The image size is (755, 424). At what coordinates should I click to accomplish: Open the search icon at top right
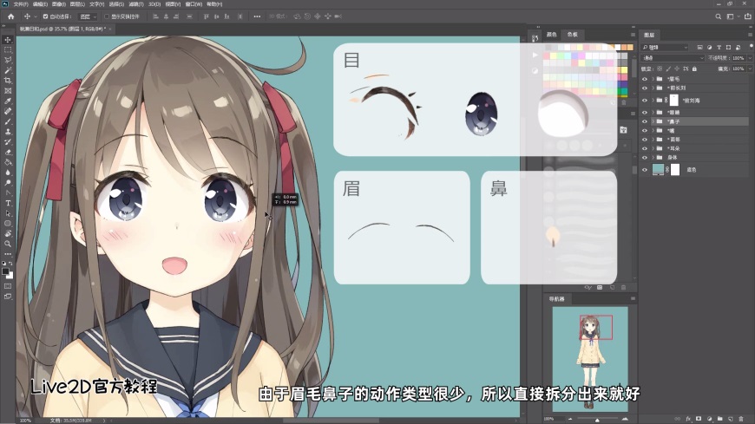(x=718, y=16)
